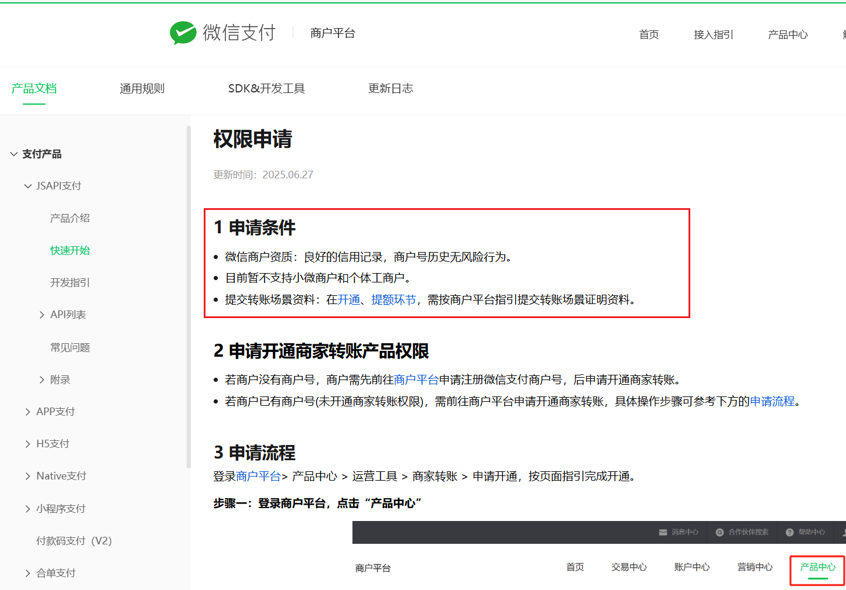The height and width of the screenshot is (590, 846).
Task: Click the 2 申请开通商家转账产品权限 heading
Action: tap(321, 351)
